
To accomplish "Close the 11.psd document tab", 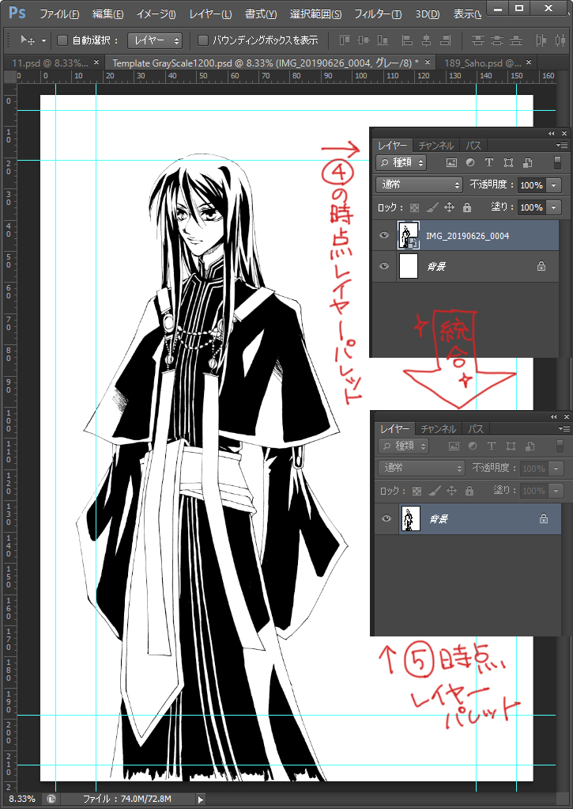I will 96,63.
